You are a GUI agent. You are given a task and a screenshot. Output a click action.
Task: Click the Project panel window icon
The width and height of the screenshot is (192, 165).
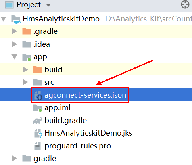[9, 5]
